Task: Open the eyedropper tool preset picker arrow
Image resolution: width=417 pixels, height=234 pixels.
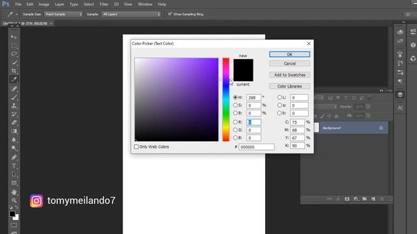Action: click(17, 14)
